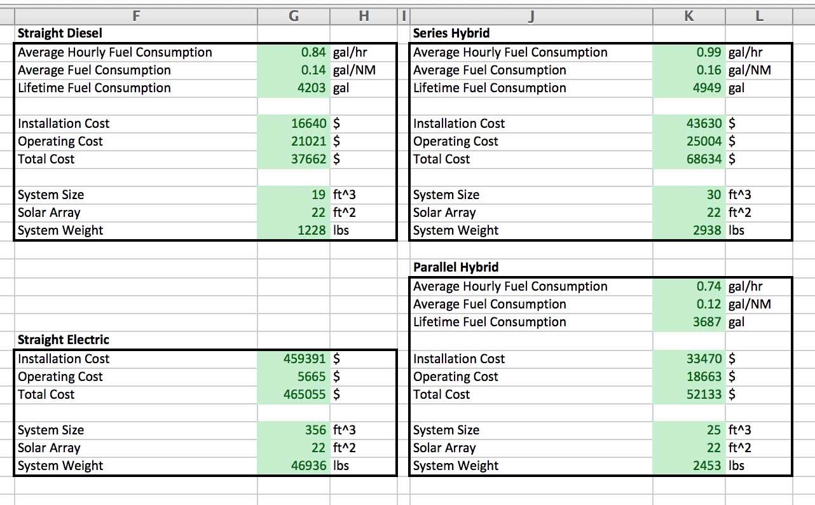Click the Straight Electric System Weight 46936
The width and height of the screenshot is (815, 505).
(x=293, y=466)
